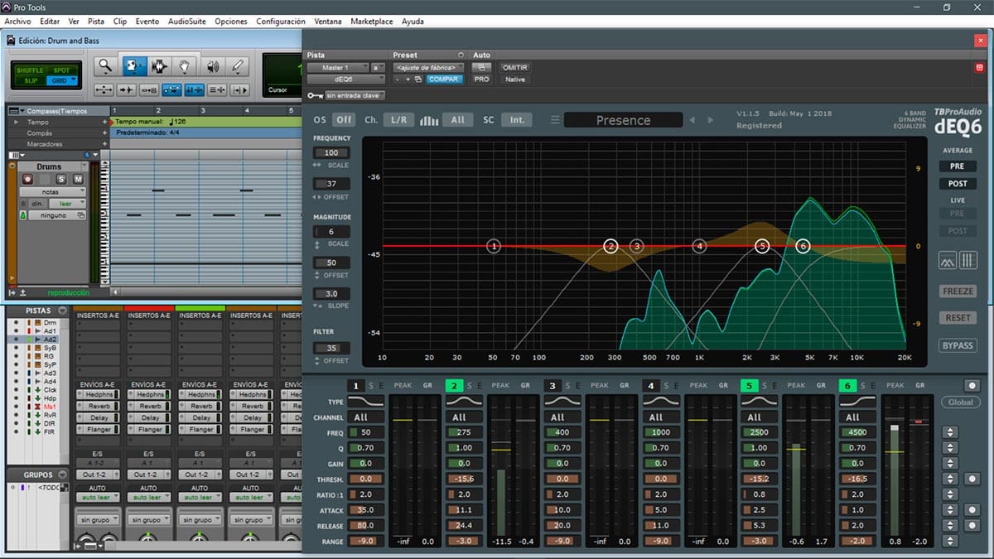Screen dimensions: 994x559
Task: Click the red Record Enable button on Drums
Action: click(27, 179)
